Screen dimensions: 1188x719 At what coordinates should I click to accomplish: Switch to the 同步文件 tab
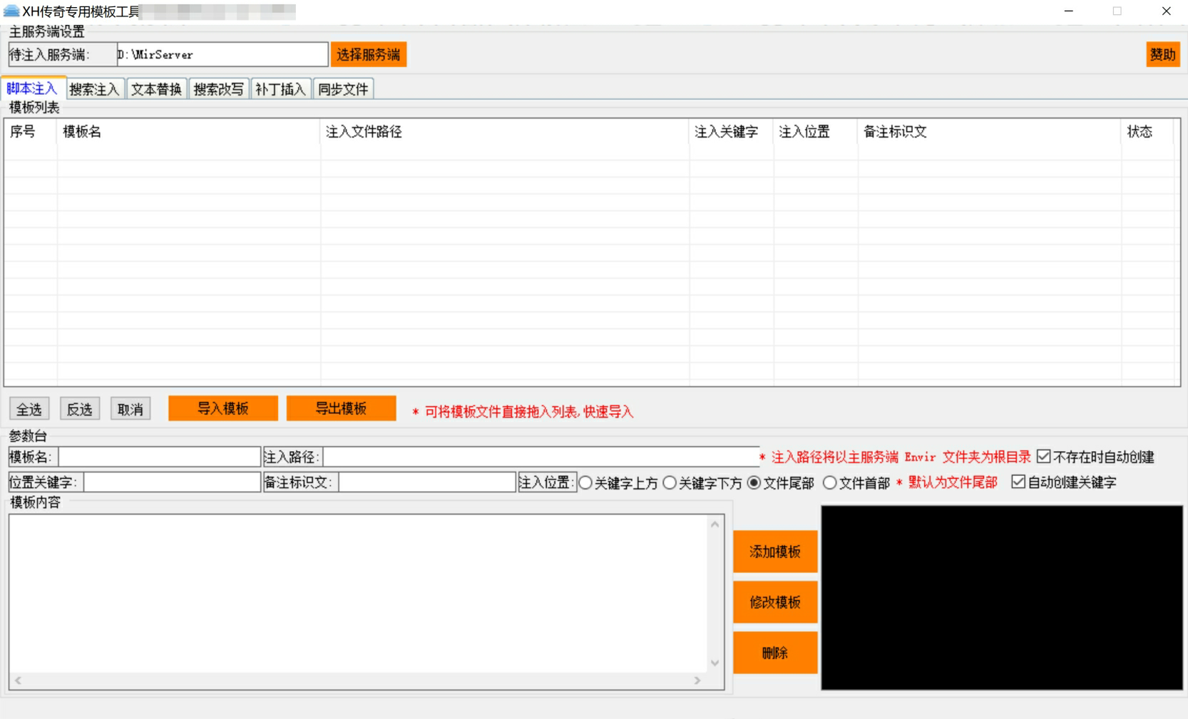(x=343, y=89)
